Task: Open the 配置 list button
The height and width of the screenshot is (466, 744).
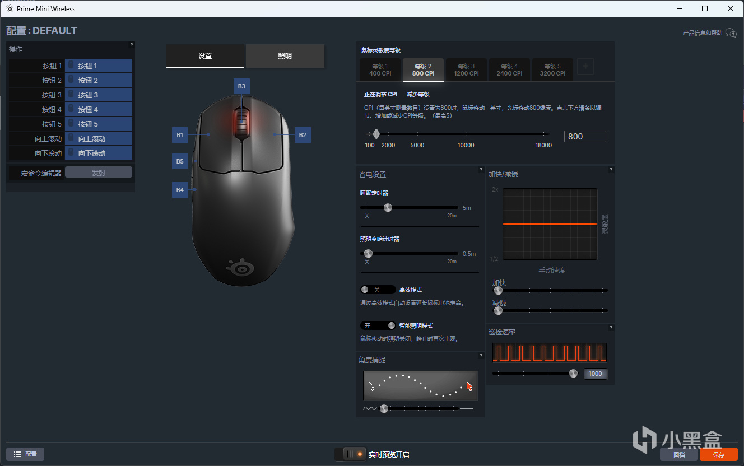Action: [x=25, y=454]
